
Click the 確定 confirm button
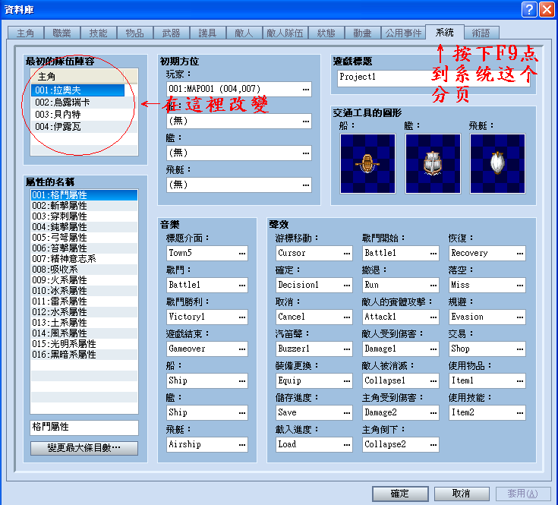(x=400, y=494)
